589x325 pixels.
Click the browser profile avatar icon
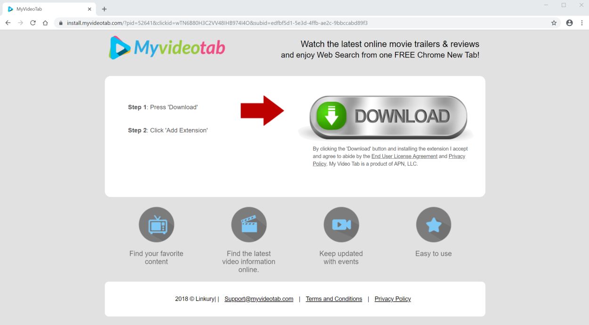[569, 22]
